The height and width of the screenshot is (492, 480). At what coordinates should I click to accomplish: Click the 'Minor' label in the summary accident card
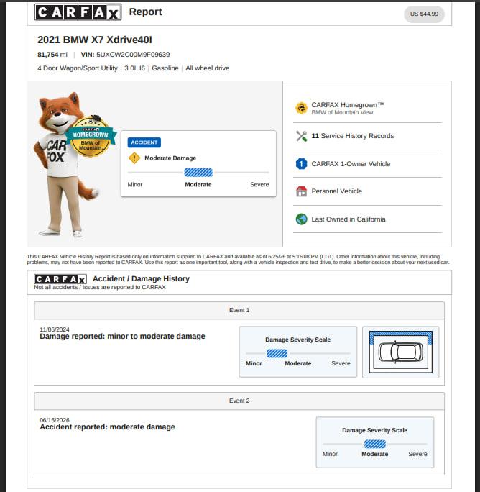click(x=135, y=184)
